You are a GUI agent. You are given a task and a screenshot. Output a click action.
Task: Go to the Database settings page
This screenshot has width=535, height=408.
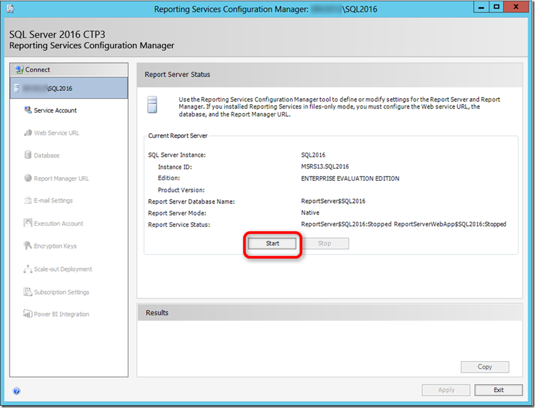[47, 155]
